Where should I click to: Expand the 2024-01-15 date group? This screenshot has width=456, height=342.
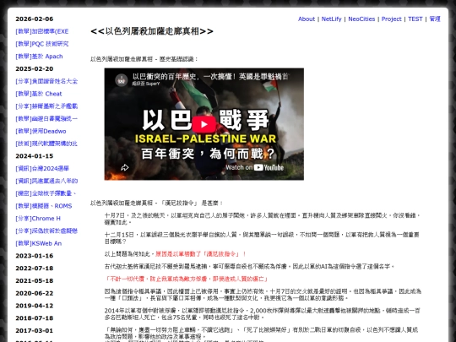35,156
